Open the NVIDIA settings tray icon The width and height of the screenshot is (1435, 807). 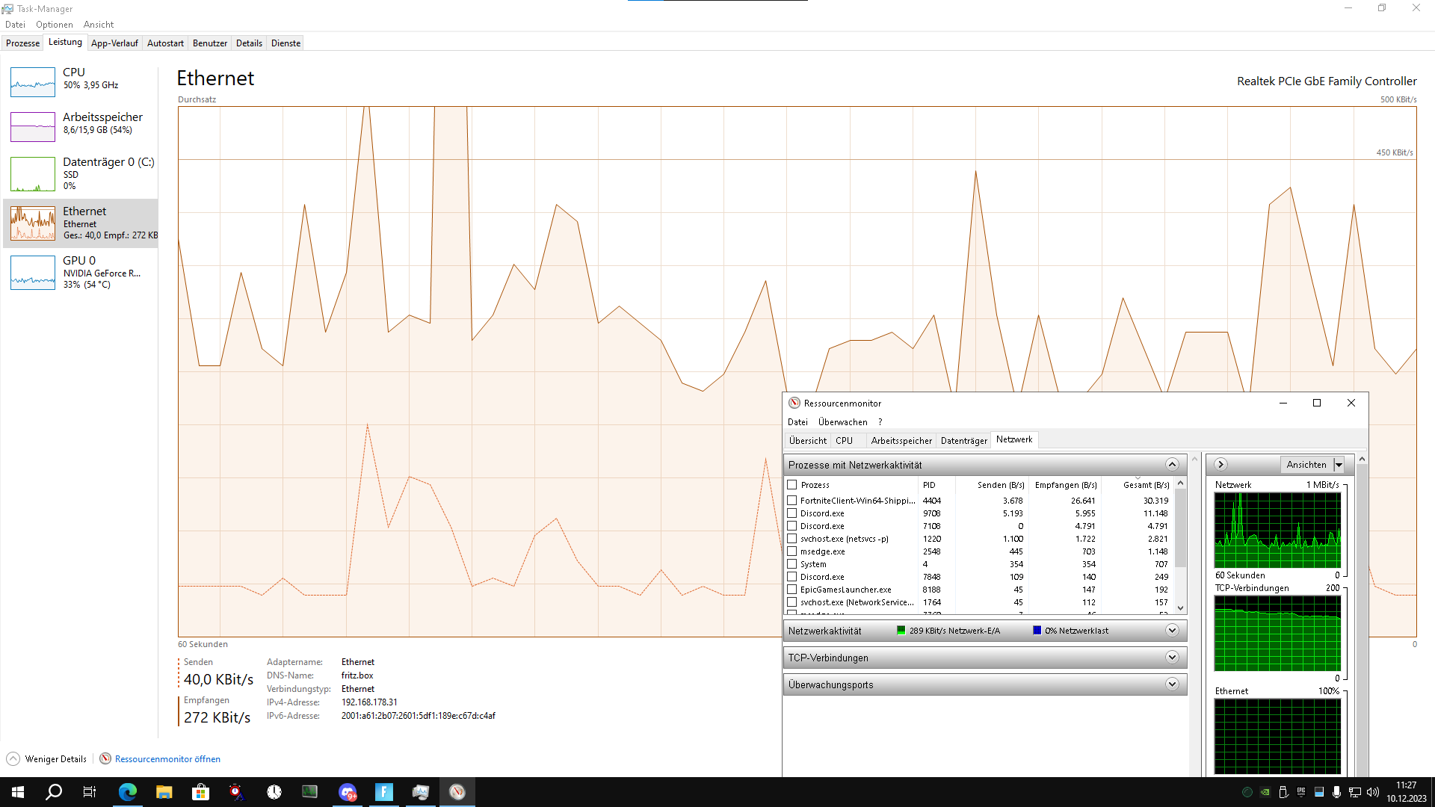click(x=1265, y=792)
